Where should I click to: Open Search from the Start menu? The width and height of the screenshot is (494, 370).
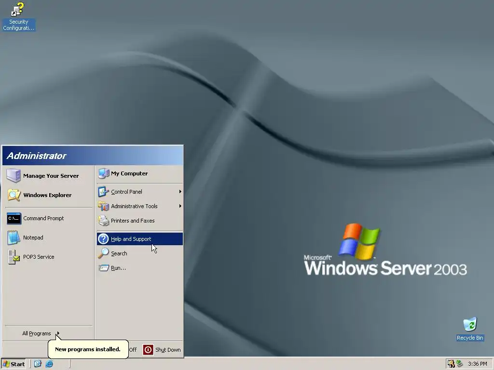[x=139, y=253]
